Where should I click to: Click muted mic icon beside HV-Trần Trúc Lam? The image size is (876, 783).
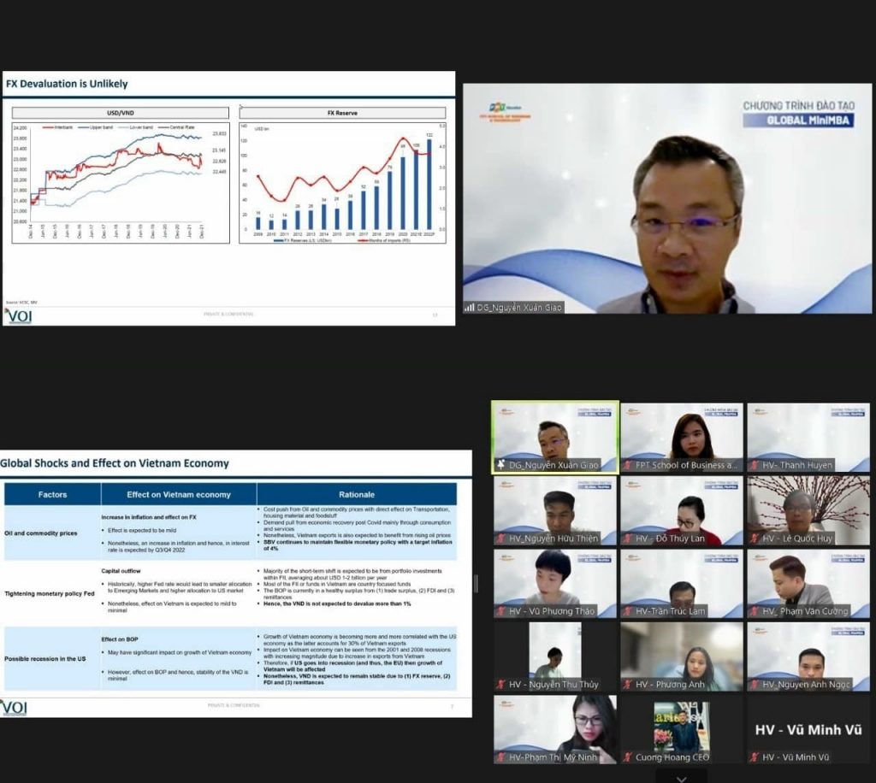click(627, 611)
